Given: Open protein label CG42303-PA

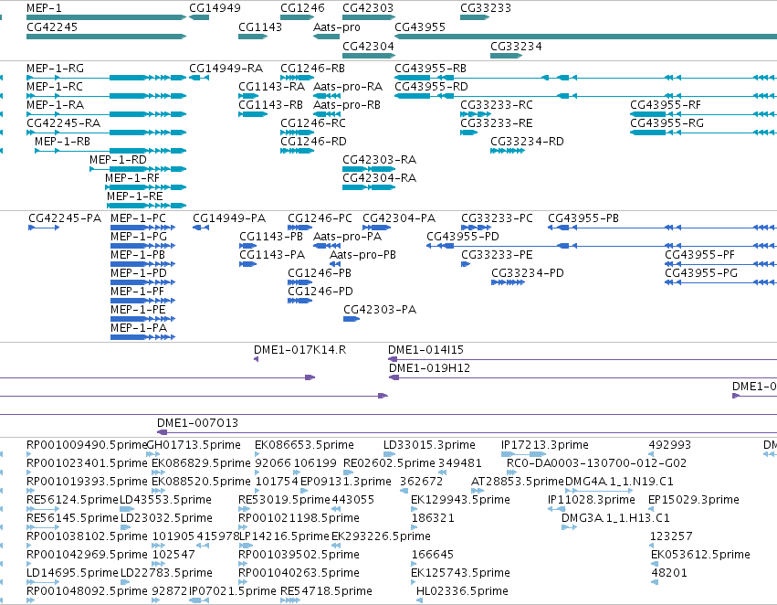Looking at the screenshot, I should tap(380, 310).
